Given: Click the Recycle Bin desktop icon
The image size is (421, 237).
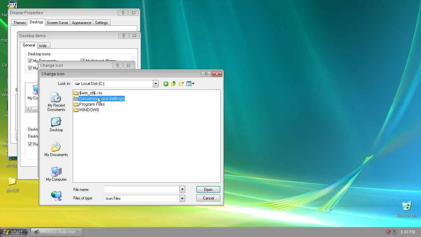Looking at the screenshot, I should pos(407,209).
